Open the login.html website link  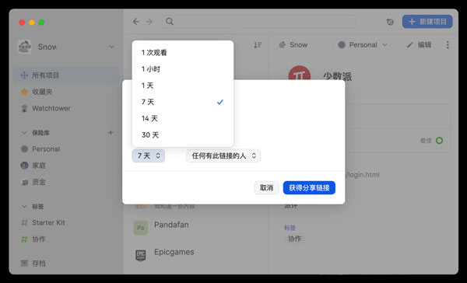(363, 175)
